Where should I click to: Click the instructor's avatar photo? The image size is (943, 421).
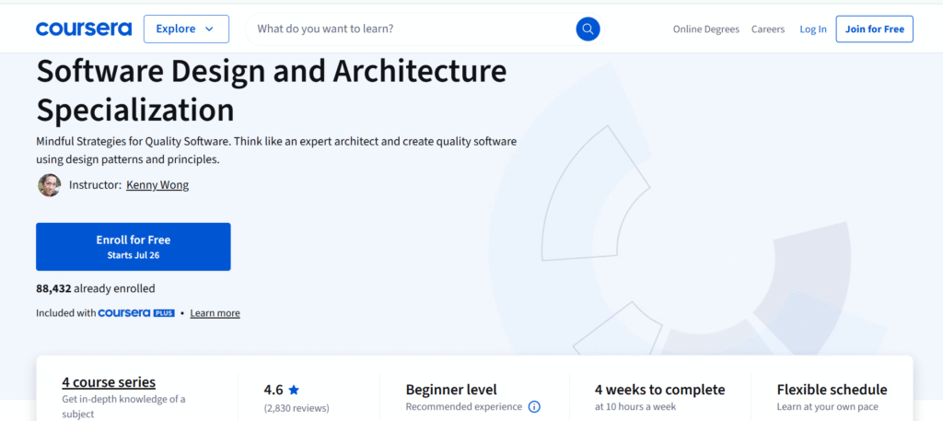(50, 185)
